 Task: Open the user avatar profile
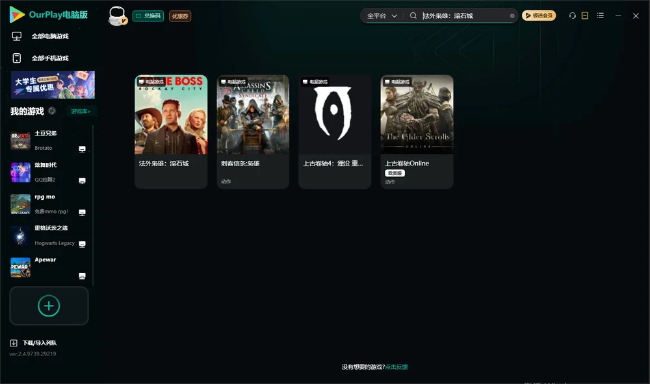click(117, 16)
